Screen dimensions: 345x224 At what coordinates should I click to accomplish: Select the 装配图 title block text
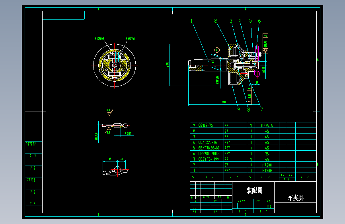click(x=254, y=191)
